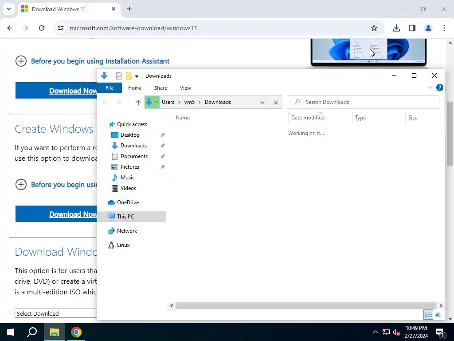Select Linux in navigation pane
The image size is (454, 341).
[123, 245]
